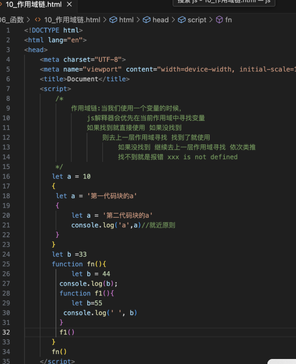Click console.log(b); statement
This screenshot has height=364, width=296.
click(x=88, y=284)
